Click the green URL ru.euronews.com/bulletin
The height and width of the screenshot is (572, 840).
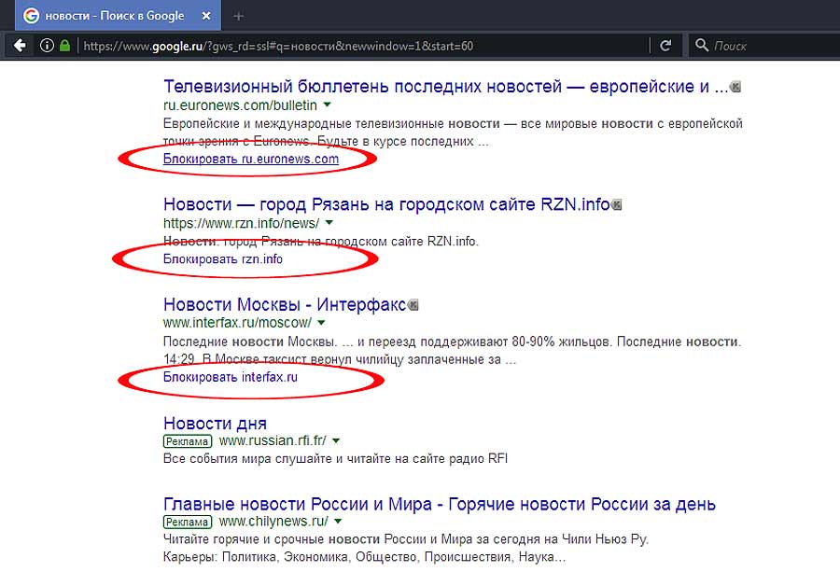click(x=240, y=105)
